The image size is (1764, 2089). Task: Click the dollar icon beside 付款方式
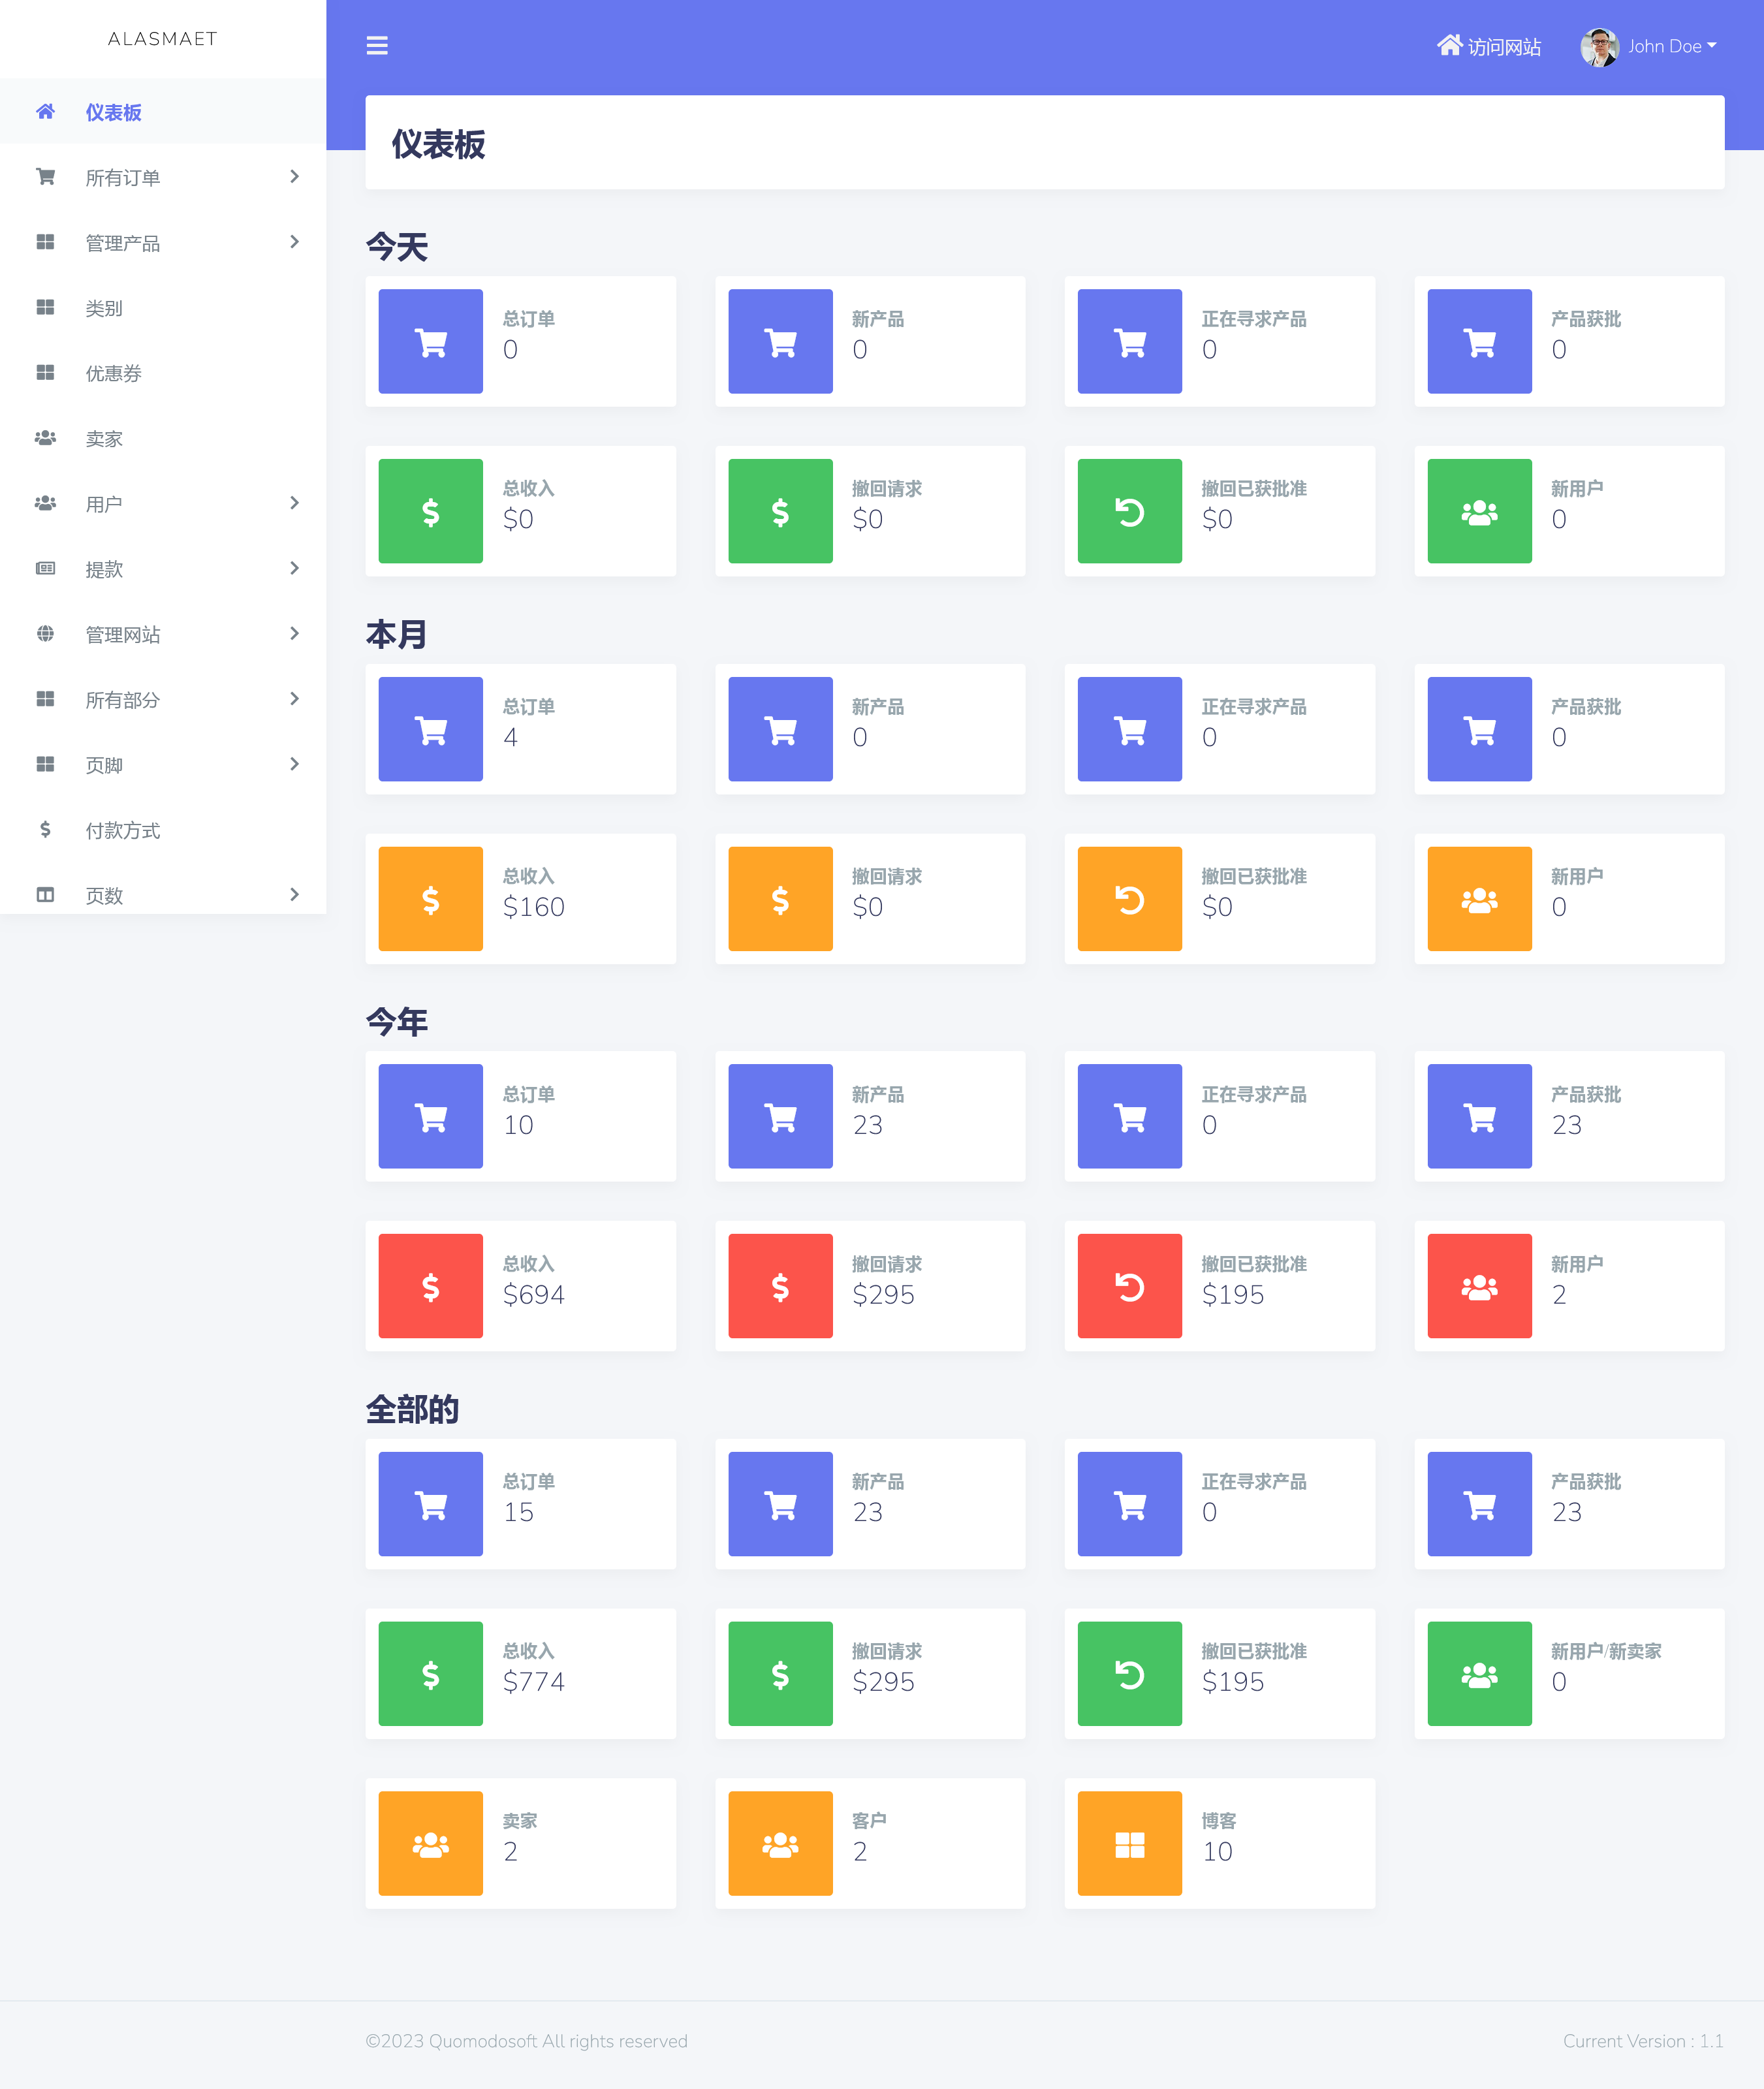click(45, 829)
